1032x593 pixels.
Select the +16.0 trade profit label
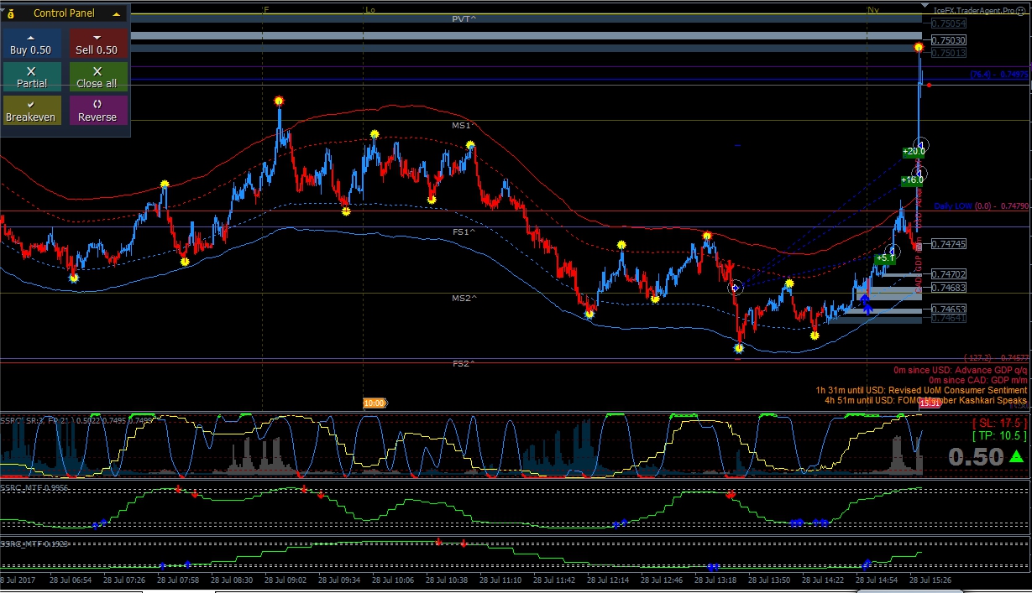point(912,180)
